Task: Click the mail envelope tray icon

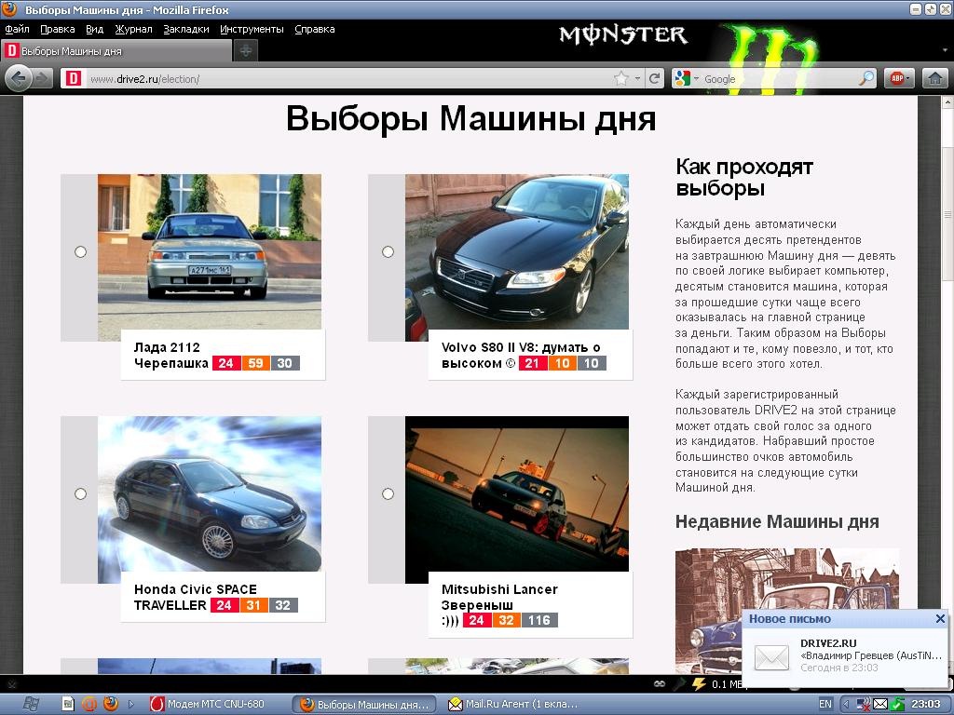Action: coord(880,704)
